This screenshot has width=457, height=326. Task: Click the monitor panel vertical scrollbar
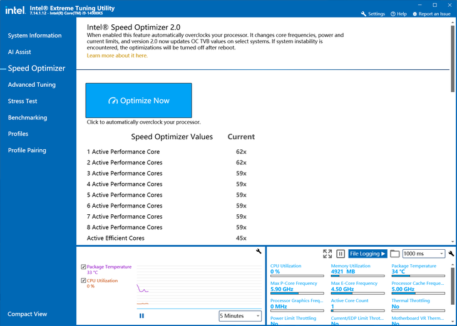point(453,286)
